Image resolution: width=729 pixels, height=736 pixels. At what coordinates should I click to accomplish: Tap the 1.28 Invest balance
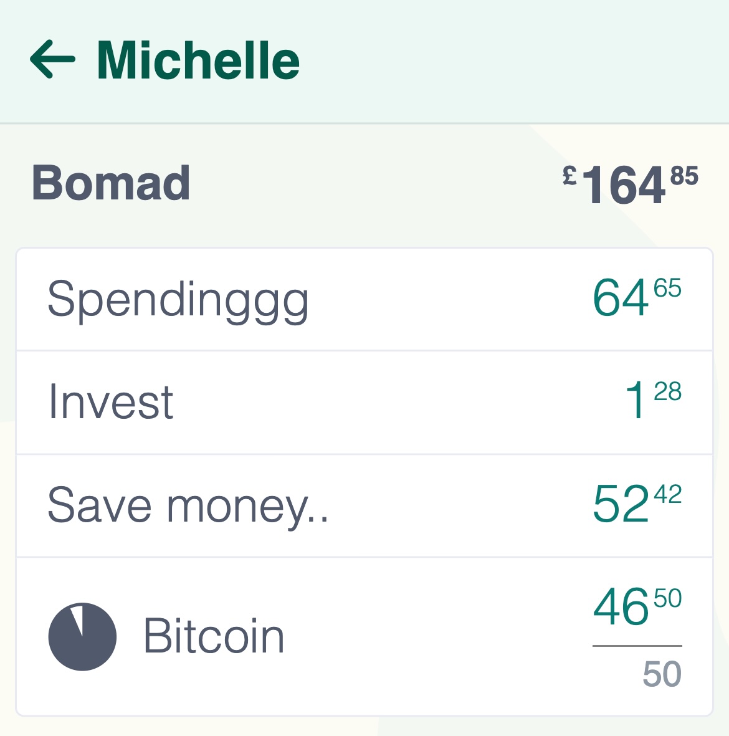(653, 400)
